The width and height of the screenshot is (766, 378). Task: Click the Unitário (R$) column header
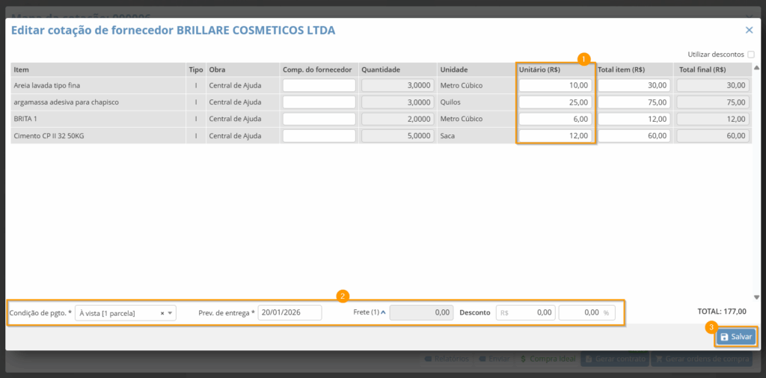(x=540, y=69)
